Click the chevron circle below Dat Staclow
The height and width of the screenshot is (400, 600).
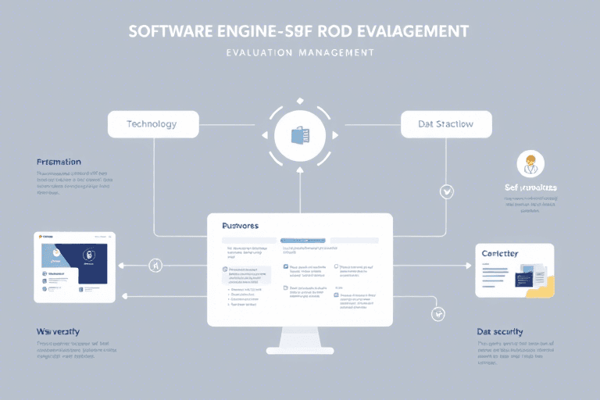[x=447, y=190]
